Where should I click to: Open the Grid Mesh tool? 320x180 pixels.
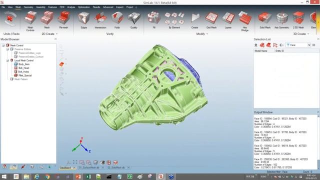[211, 20]
